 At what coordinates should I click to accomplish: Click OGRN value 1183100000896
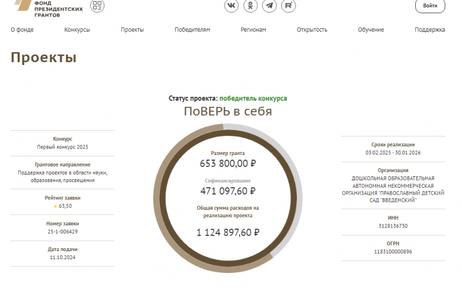[x=393, y=252]
